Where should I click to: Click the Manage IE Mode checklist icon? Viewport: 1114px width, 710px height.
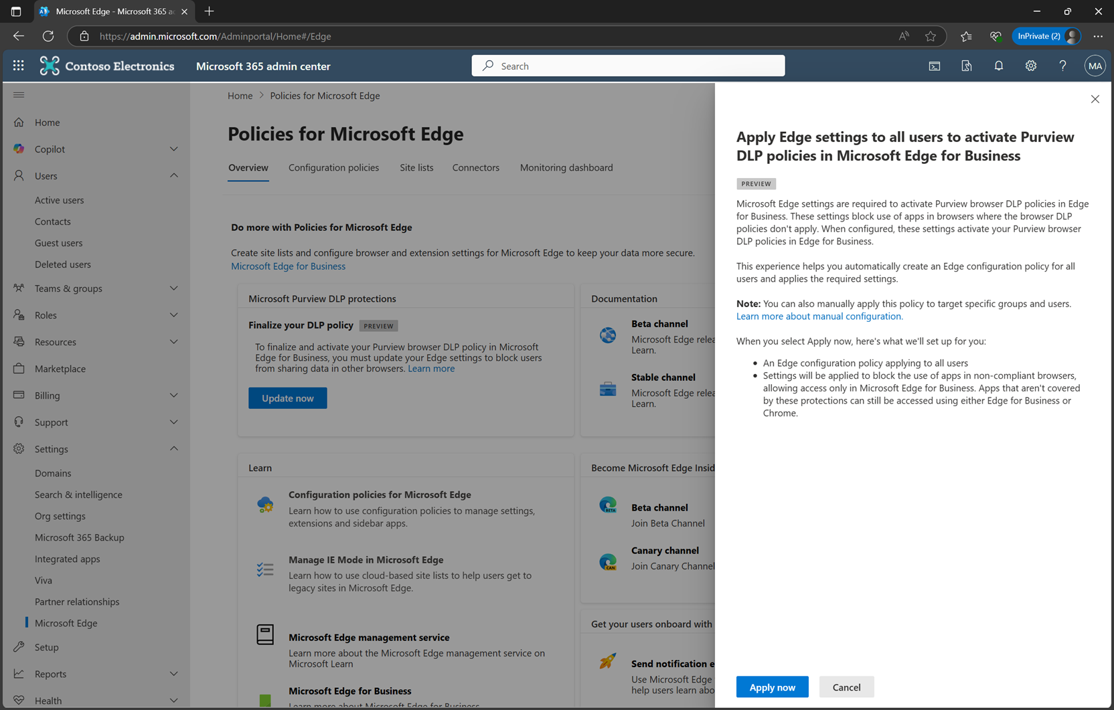265,569
